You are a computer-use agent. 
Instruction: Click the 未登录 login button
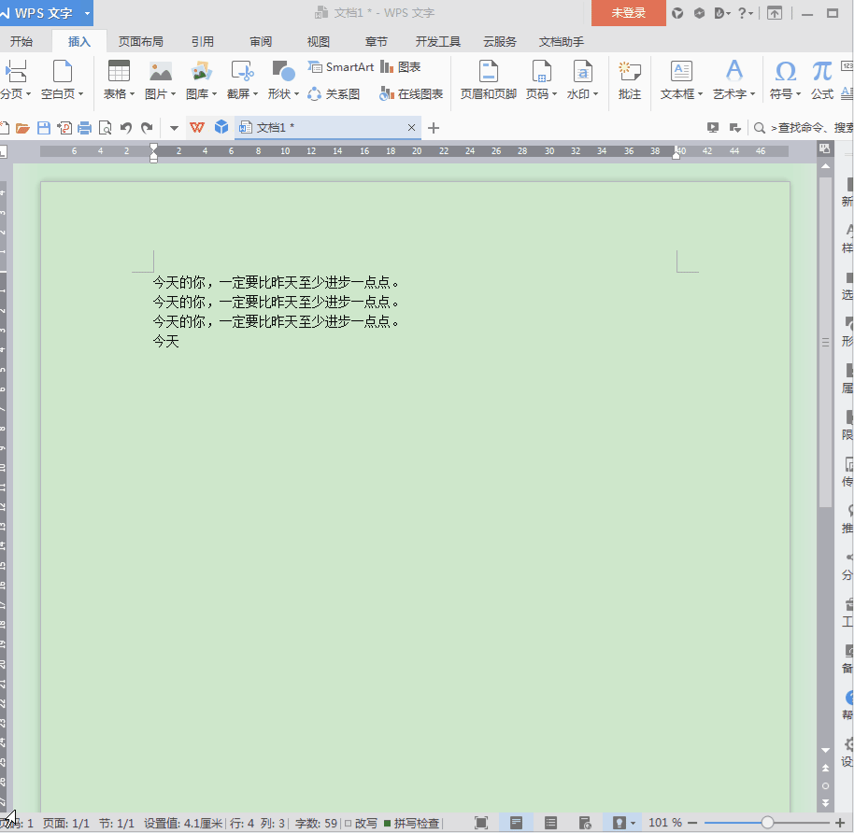[629, 13]
